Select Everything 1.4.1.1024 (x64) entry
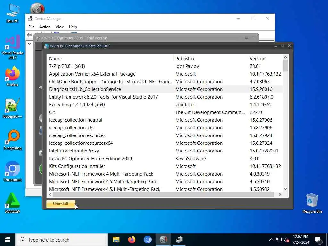The height and width of the screenshot is (246, 328). (x=165, y=105)
